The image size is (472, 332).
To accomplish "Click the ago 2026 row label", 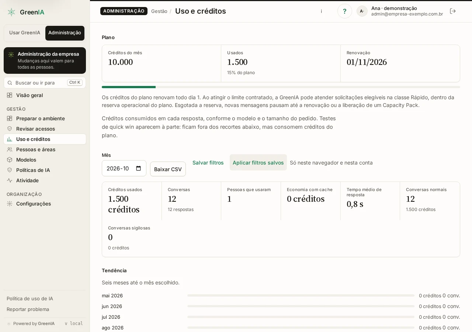I will click(x=112, y=328).
